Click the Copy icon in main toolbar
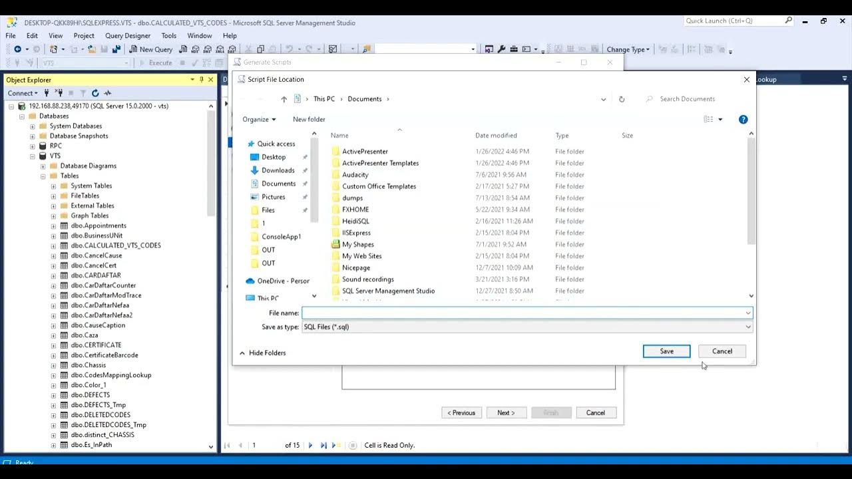The width and height of the screenshot is (852, 479). coord(261,49)
